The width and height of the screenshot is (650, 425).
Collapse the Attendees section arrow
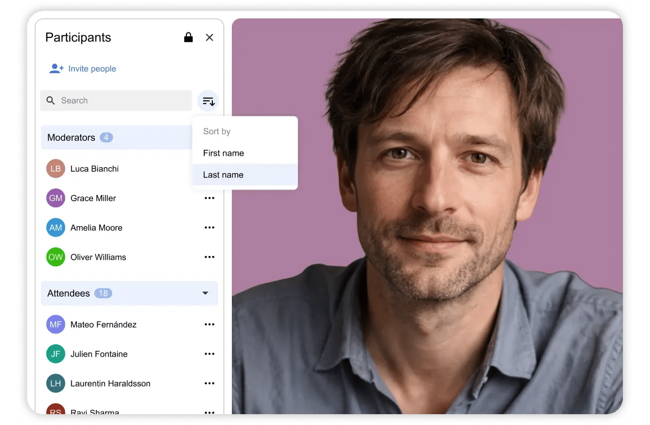click(205, 293)
